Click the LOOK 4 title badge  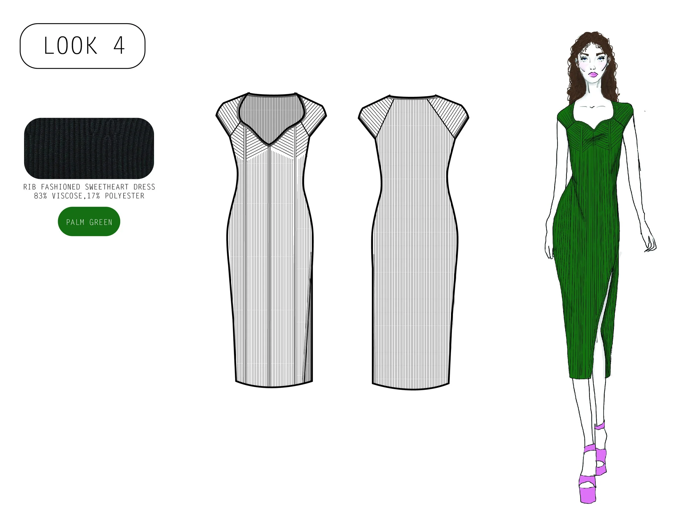click(82, 46)
